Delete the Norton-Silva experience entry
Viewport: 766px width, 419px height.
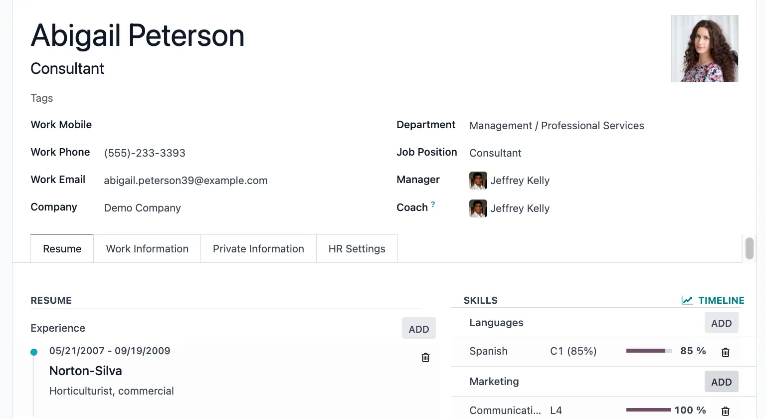425,357
